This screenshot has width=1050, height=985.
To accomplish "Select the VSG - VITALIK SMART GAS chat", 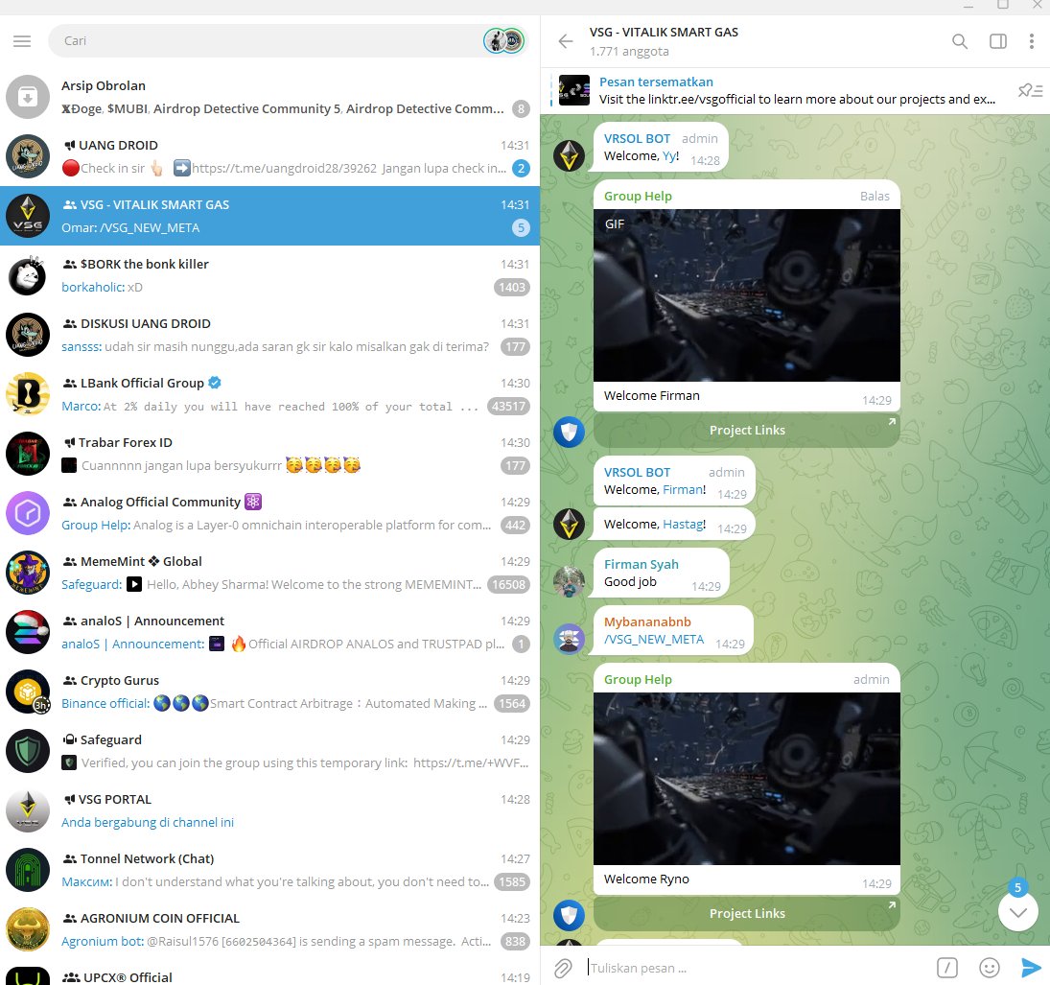I will (x=269, y=216).
